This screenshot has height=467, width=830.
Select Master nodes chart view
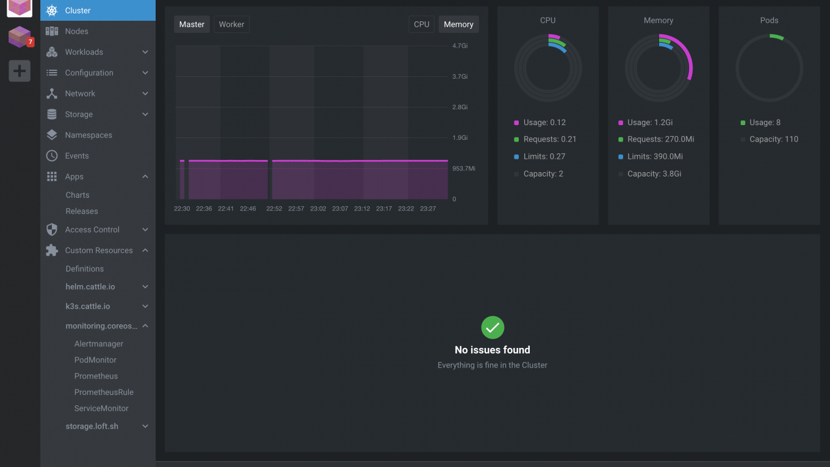pos(192,24)
